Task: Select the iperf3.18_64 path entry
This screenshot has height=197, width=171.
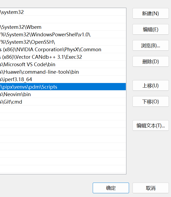Action: 63,79
